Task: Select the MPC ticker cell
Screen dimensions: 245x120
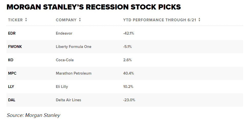Action: [x=12, y=73]
